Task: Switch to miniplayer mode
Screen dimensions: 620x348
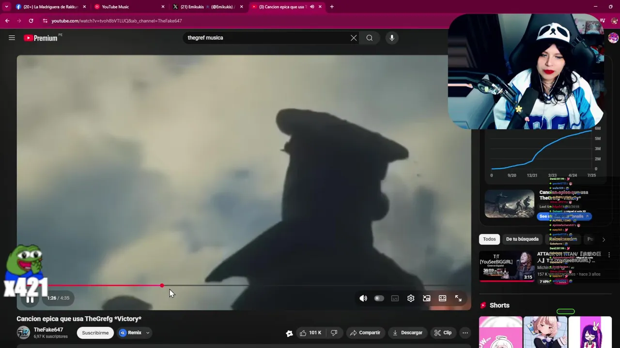Action: (x=427, y=298)
